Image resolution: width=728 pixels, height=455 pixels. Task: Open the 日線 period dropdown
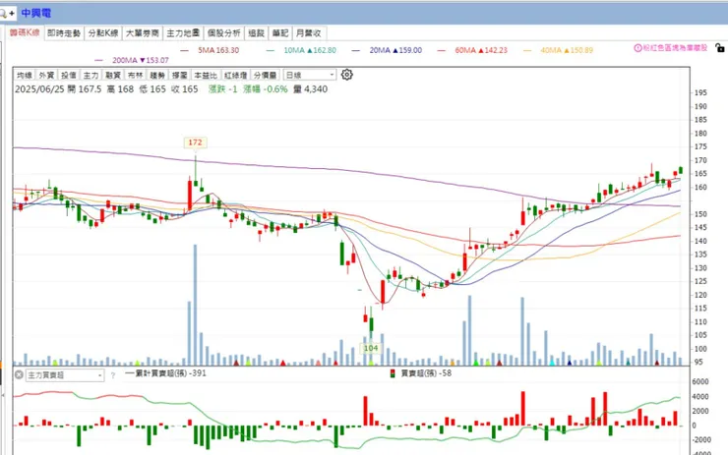(310, 75)
